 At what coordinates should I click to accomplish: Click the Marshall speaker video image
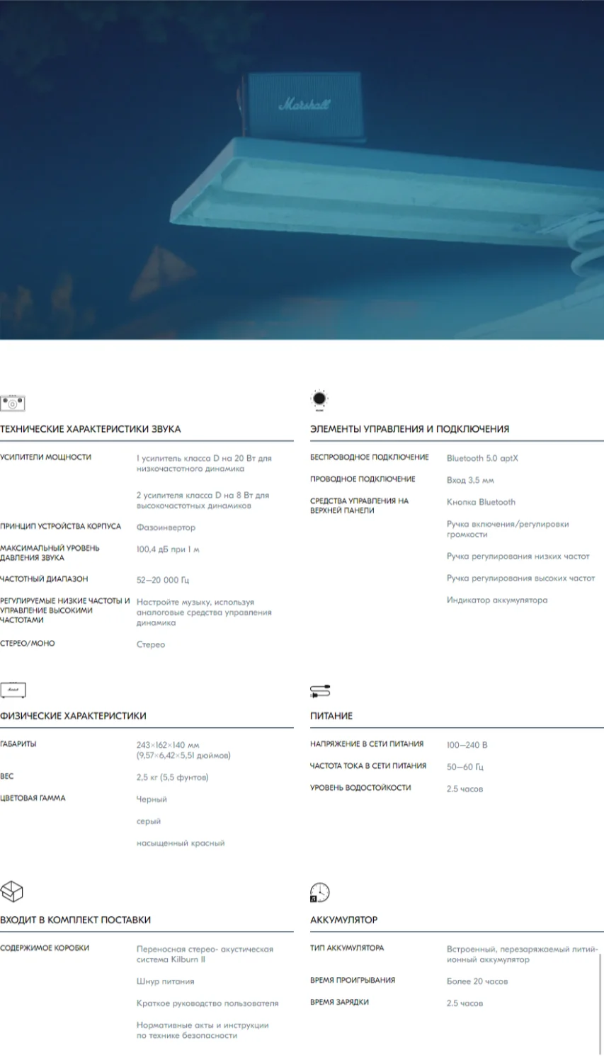(x=302, y=170)
